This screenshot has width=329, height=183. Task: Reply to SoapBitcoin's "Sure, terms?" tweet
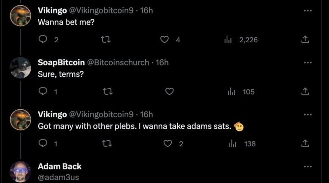click(x=43, y=92)
